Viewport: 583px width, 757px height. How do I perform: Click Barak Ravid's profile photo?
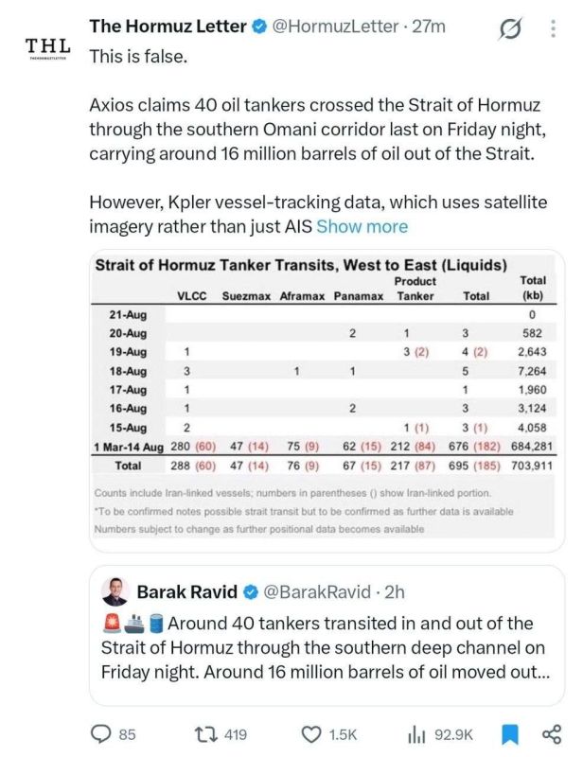[115, 591]
